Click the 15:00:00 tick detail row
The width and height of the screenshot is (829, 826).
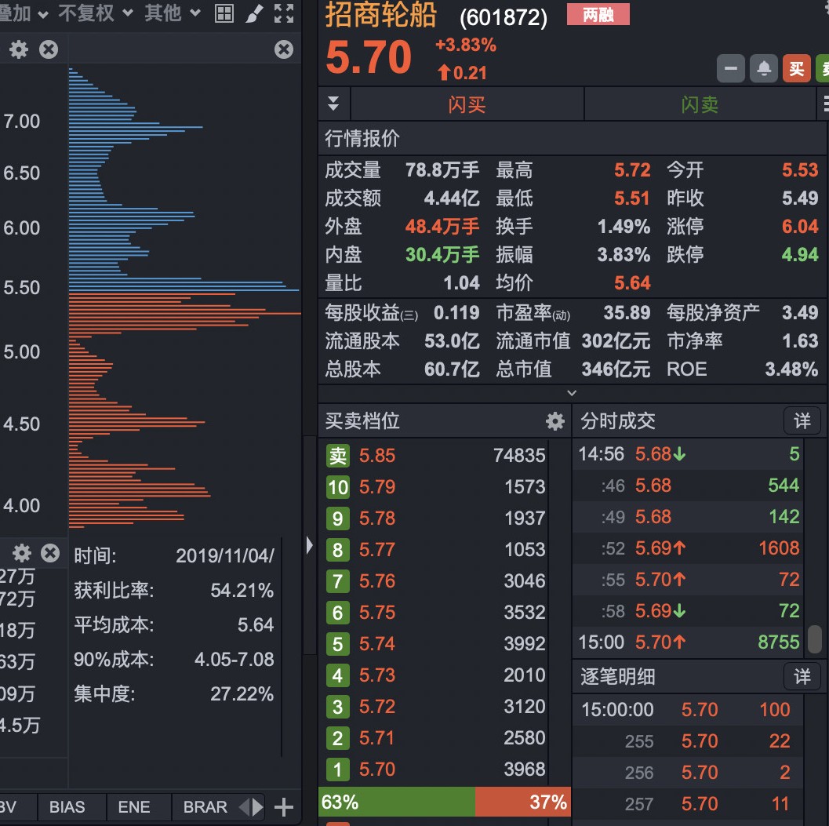click(687, 710)
